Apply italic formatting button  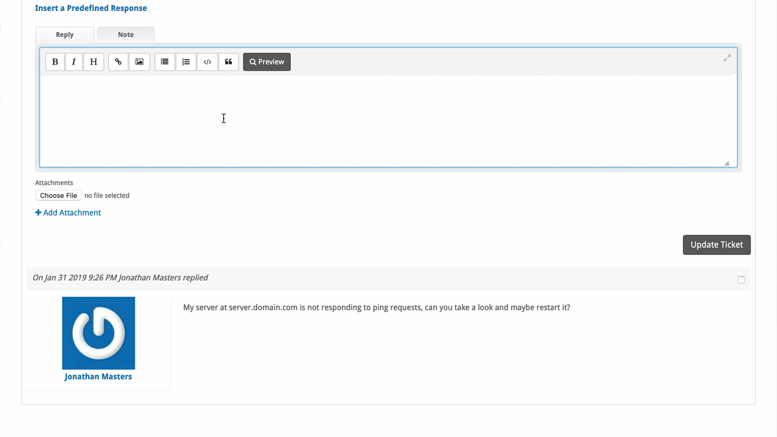coord(74,62)
